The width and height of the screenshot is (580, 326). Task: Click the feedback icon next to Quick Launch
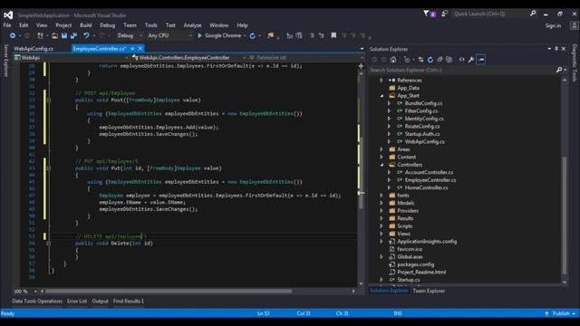tap(445, 14)
